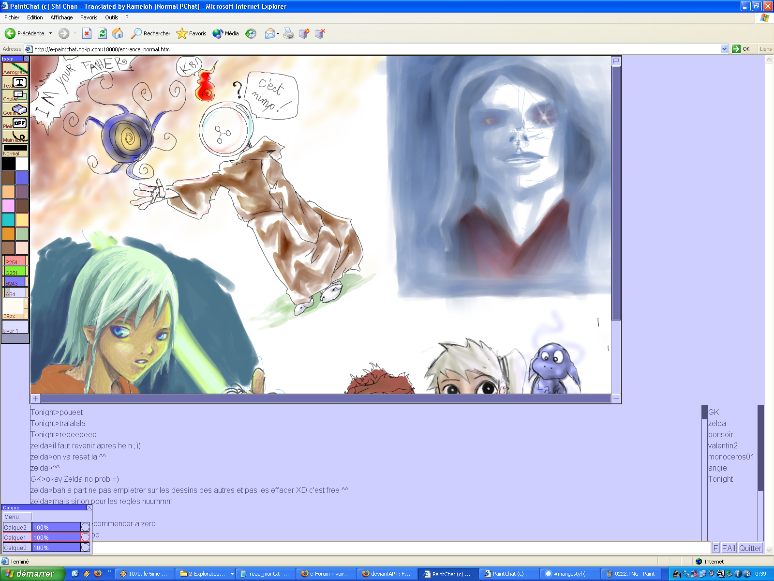Close the Calque layer panel
This screenshot has height=581, width=774.
point(89,507)
